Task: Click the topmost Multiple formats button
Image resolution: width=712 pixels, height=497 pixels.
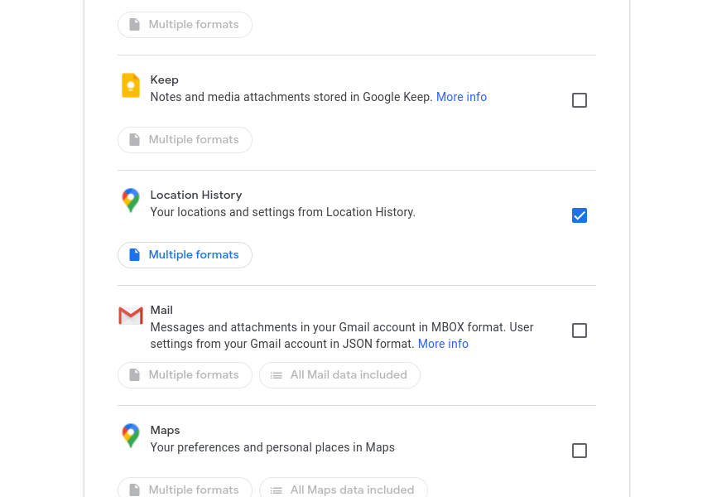Action: click(x=185, y=25)
